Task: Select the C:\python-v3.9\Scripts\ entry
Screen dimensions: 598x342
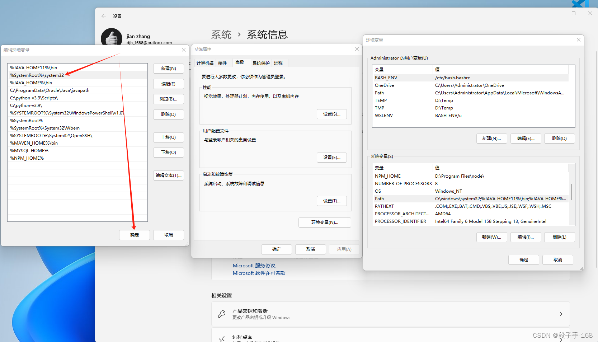Action: (77, 98)
